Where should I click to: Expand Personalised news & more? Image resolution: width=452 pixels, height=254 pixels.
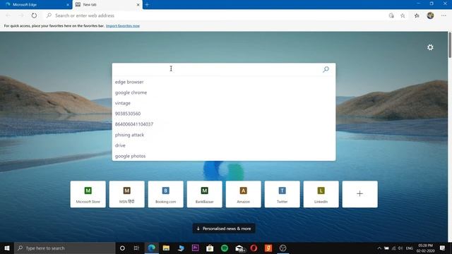pos(224,229)
